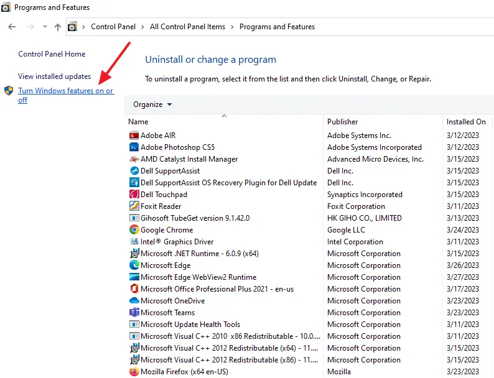Navigate to Control Panel breadcrumb
Screen dimensions: 494x378
click(113, 27)
